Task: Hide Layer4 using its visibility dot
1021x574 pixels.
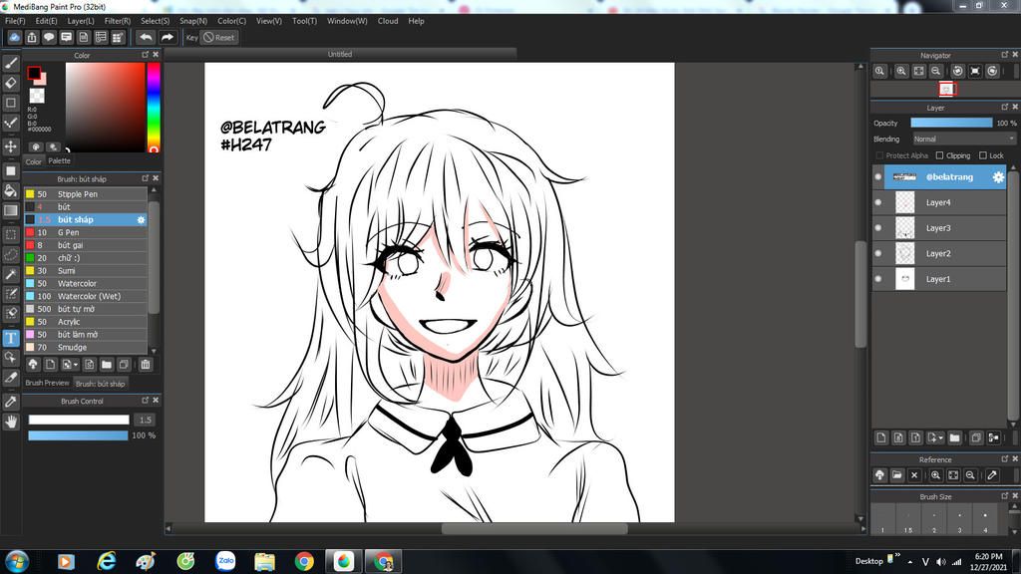Action: click(878, 202)
